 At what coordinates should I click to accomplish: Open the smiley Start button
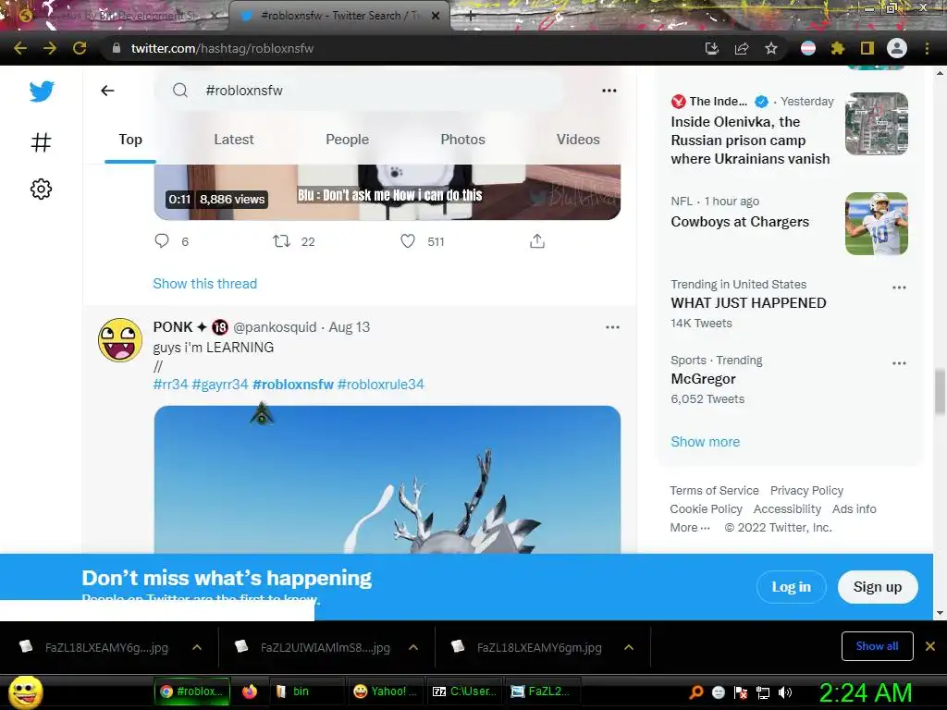(x=25, y=692)
